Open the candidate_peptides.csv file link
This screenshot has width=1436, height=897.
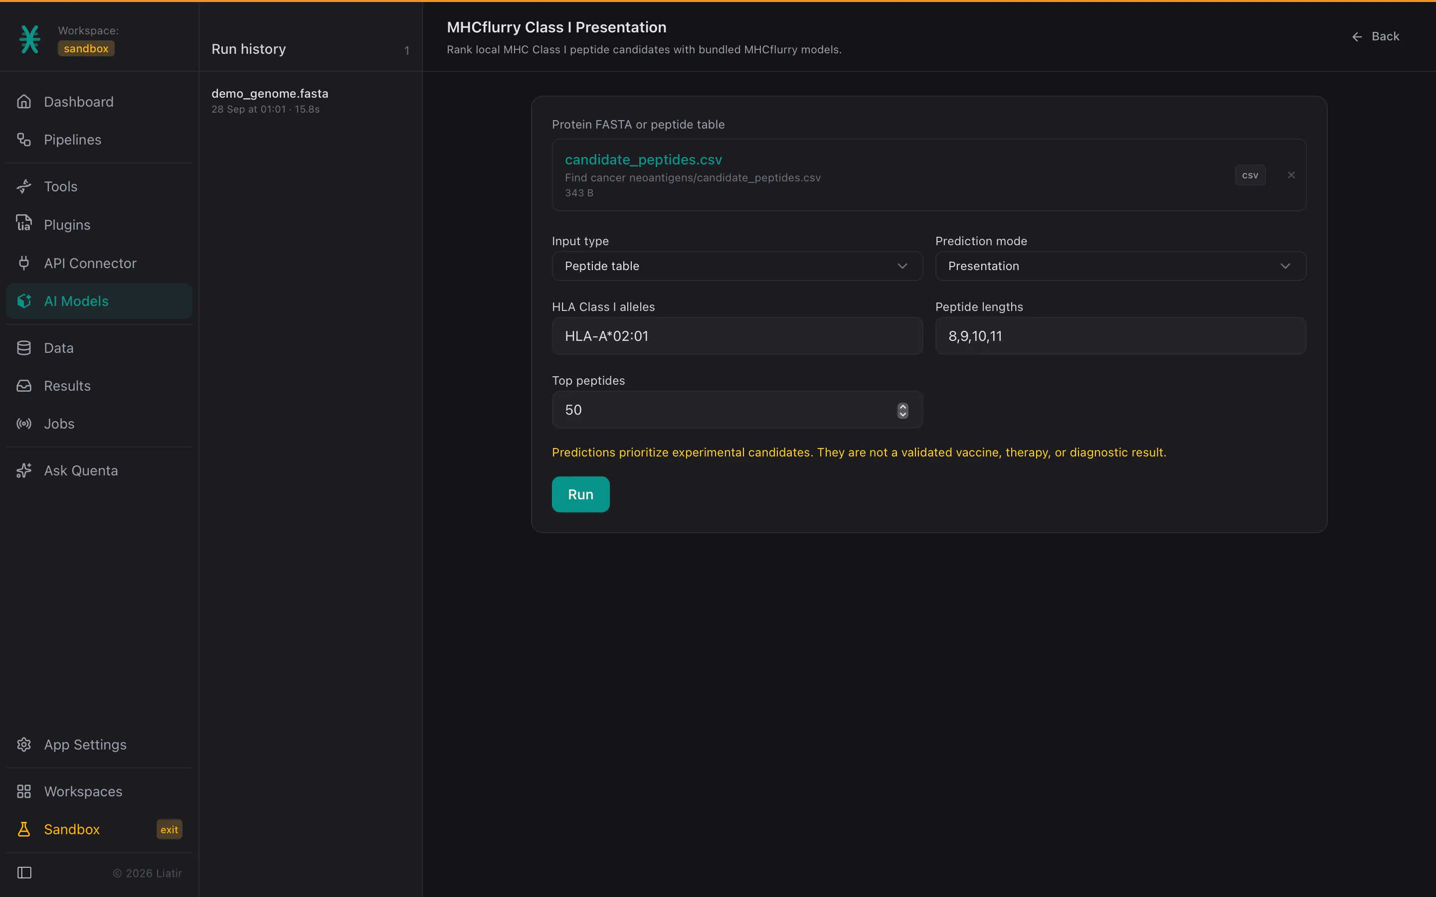tap(643, 159)
